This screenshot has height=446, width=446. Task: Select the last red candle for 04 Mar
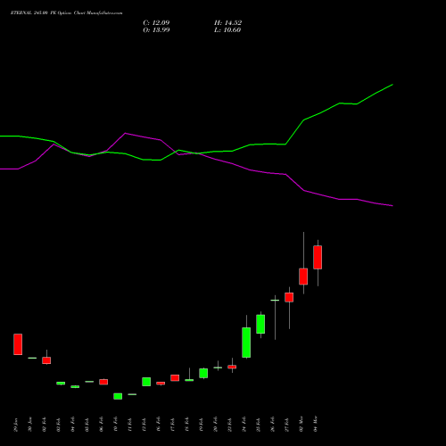[318, 258]
